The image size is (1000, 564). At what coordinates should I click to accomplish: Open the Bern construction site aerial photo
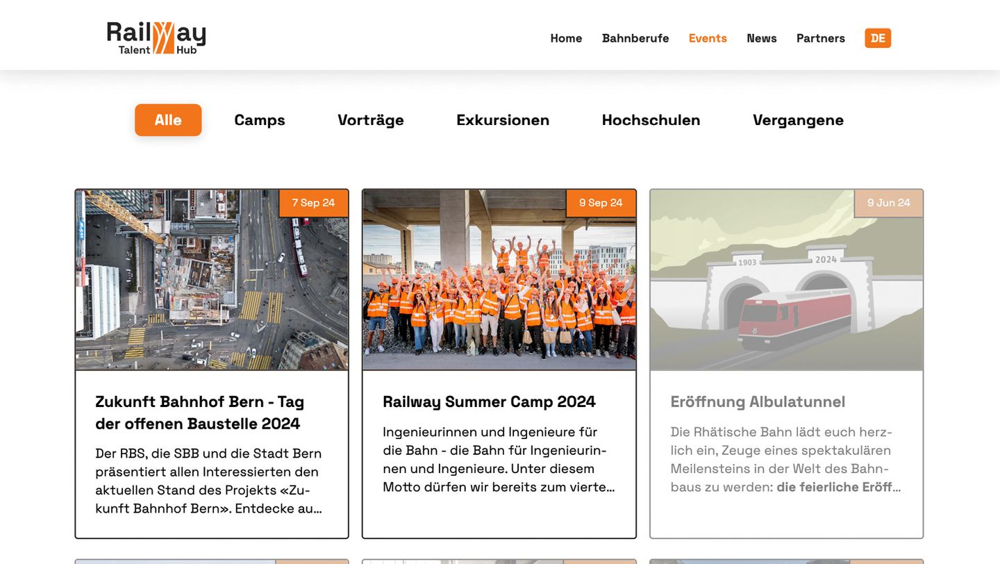pyautogui.click(x=212, y=280)
